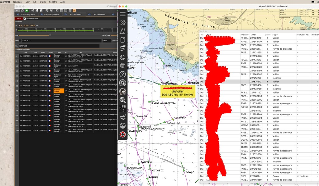Click the ARAKIS vessel label on the chart
The height and width of the screenshot is (186, 319).
click(170, 66)
